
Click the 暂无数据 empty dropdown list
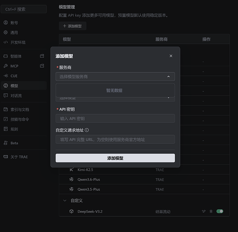(x=115, y=90)
